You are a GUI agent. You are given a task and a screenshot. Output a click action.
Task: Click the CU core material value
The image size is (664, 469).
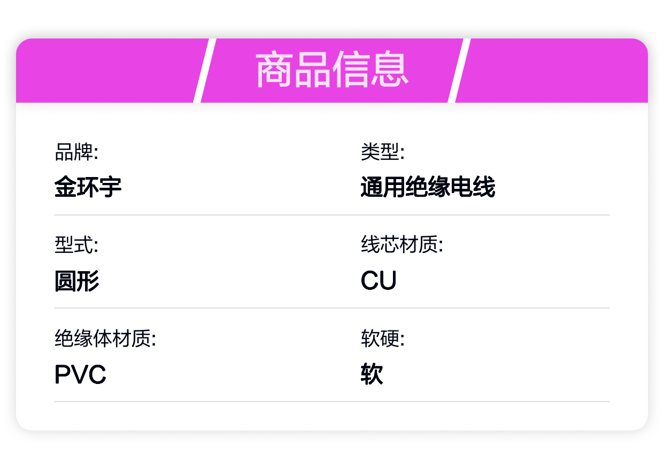379,281
